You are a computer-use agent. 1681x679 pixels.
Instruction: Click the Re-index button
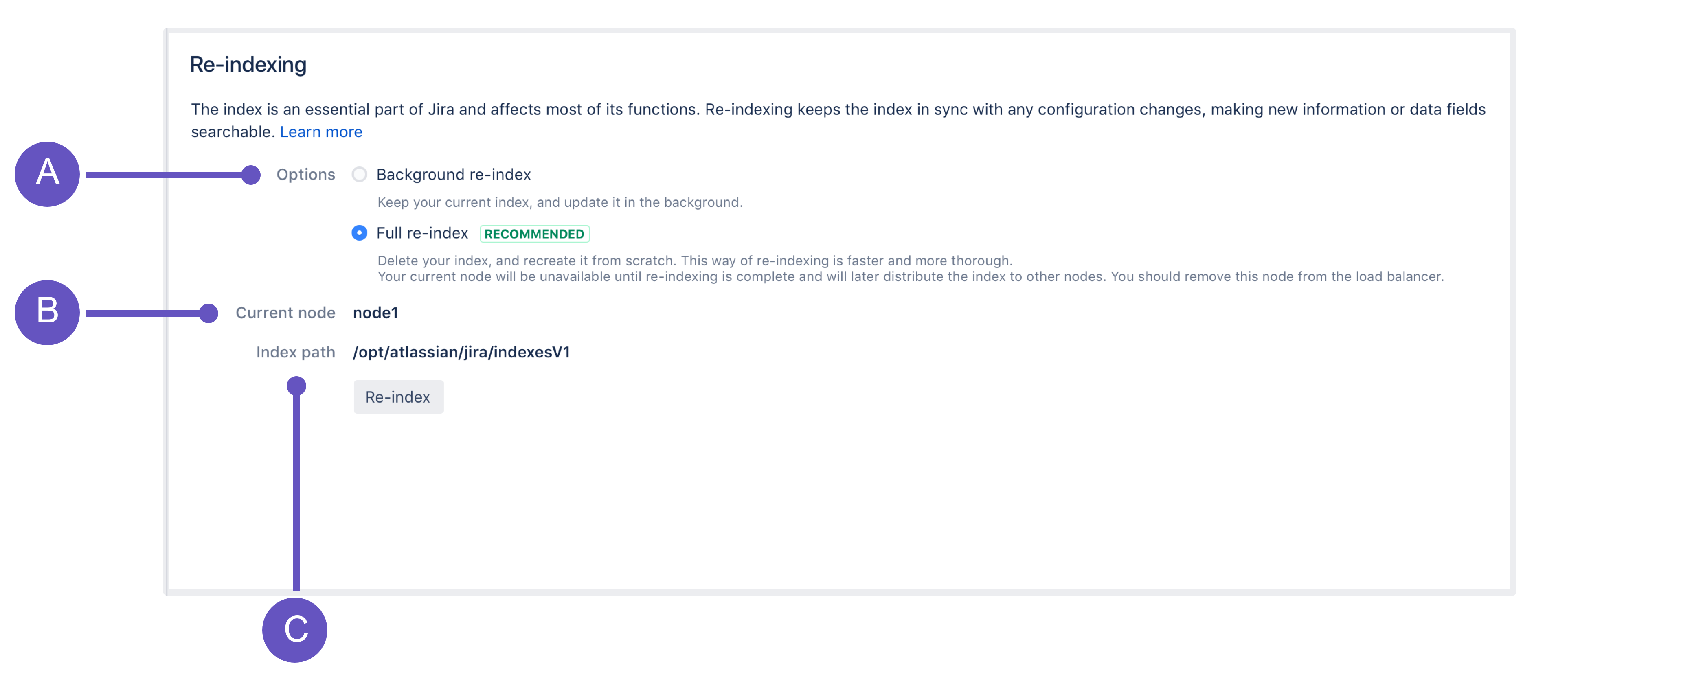tap(398, 396)
